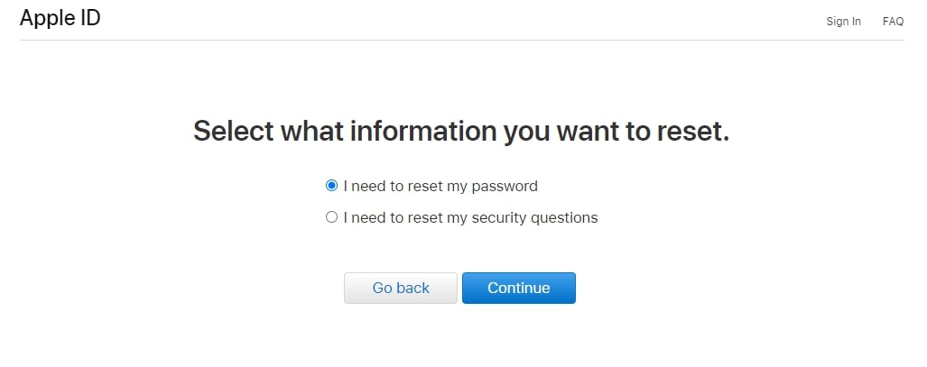
Task: Click the "I need to reset my security questions" label
Action: point(470,217)
